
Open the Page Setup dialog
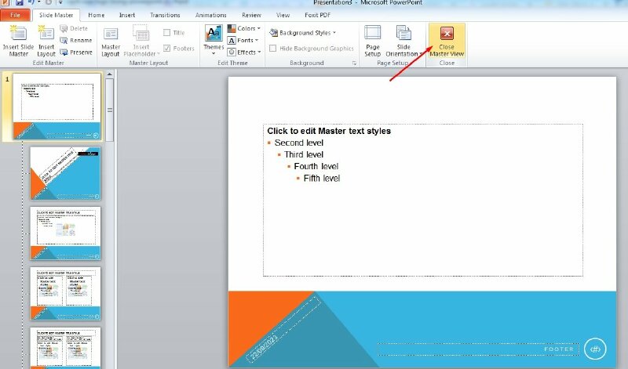(372, 42)
